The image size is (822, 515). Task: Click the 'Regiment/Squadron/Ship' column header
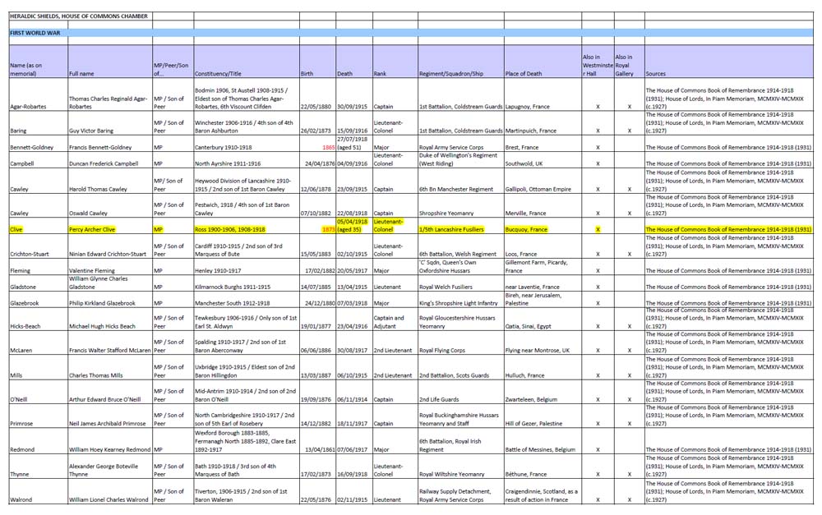pos(450,73)
